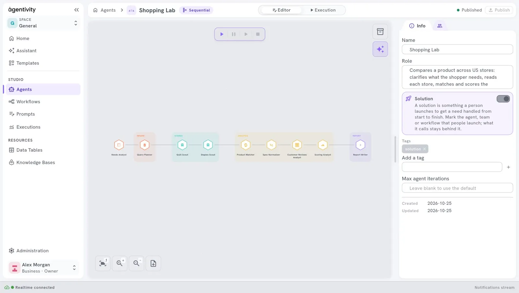This screenshot has width=519, height=293.
Task: Zoom in on the canvas
Action: click(x=120, y=264)
